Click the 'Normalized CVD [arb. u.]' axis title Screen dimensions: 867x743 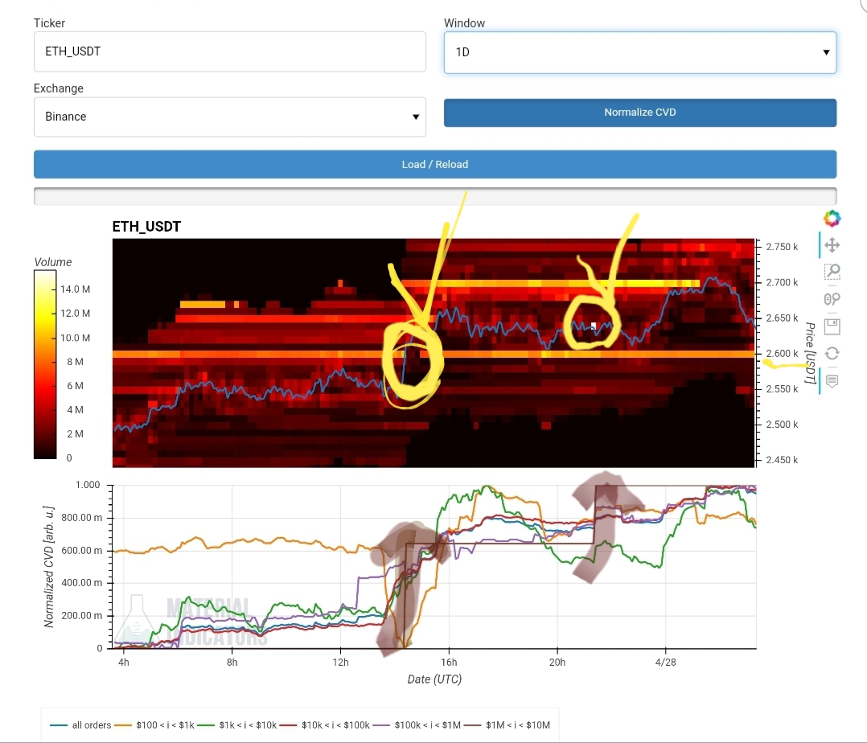click(48, 566)
